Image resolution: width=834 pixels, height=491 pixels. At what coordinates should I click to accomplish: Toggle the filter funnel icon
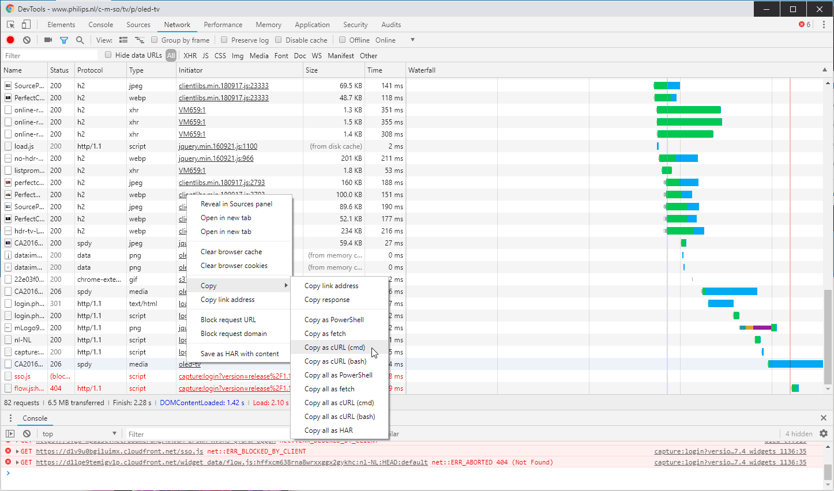(x=64, y=40)
